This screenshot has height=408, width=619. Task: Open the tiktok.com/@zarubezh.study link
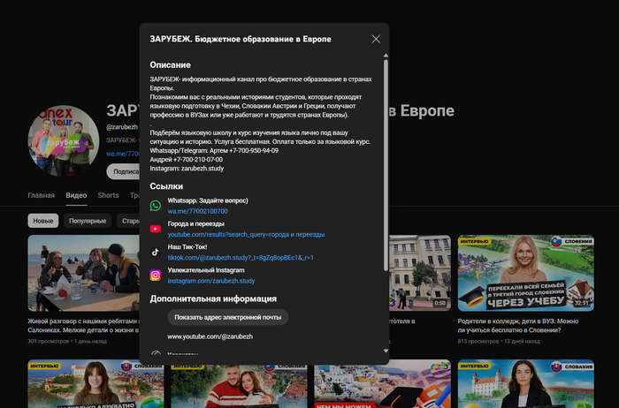point(241,257)
